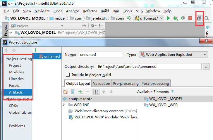Image resolution: width=213 pixels, height=140 pixels.
Task: Select Global Libraries under Platform Settings
Action: (x=20, y=113)
